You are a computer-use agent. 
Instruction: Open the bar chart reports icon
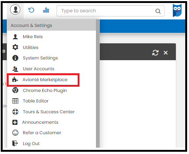click(46, 10)
